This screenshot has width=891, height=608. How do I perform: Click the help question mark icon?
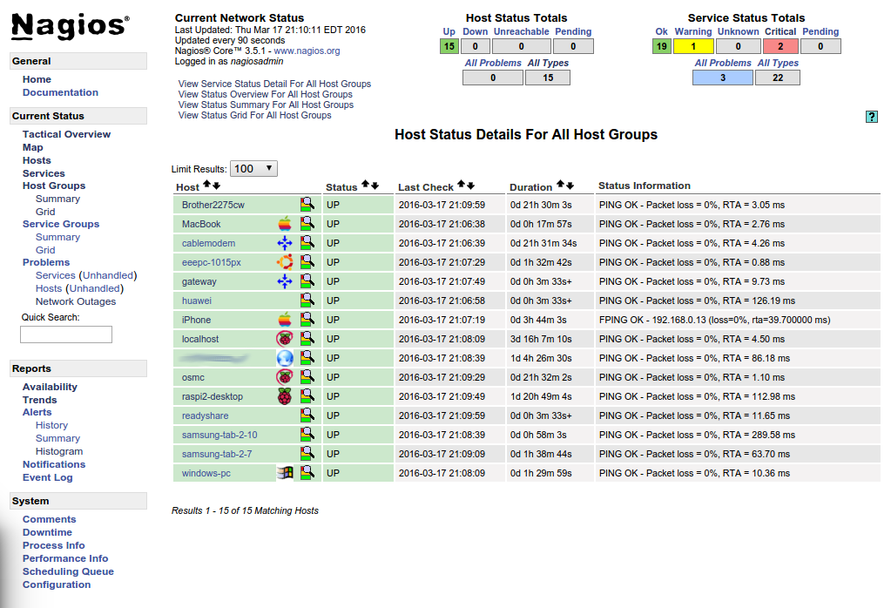click(x=872, y=117)
